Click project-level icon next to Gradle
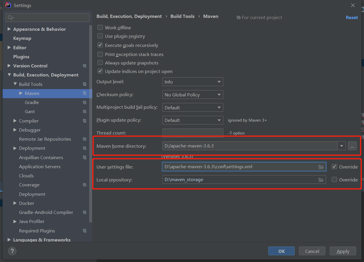364x262 pixels. pyautogui.click(x=84, y=103)
